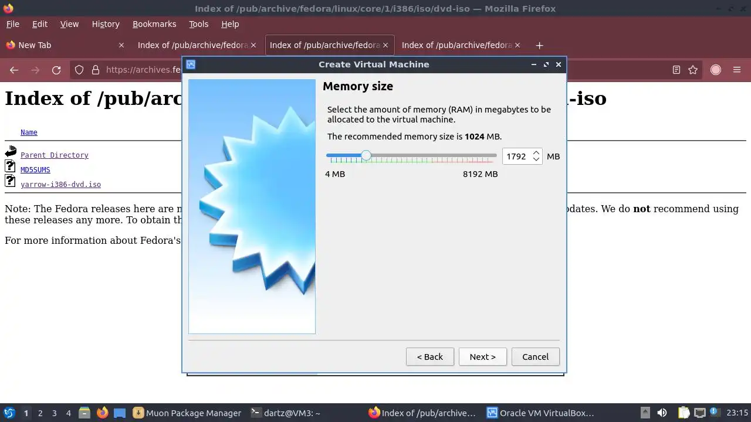Click the unknown-file icon beside MD5SUMS
The width and height of the screenshot is (751, 422).
click(x=10, y=167)
